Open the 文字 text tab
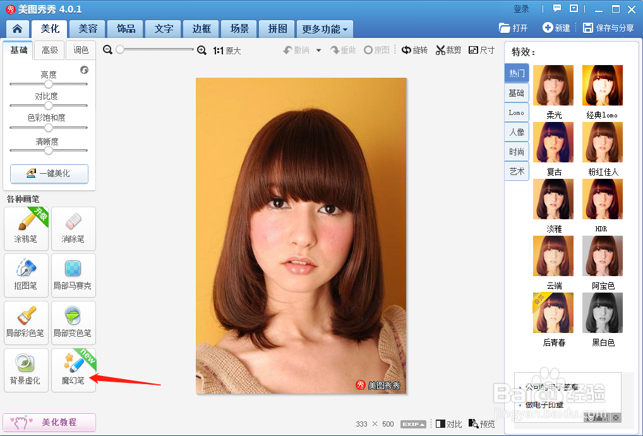Viewport: 643px width, 436px height. pos(164,28)
